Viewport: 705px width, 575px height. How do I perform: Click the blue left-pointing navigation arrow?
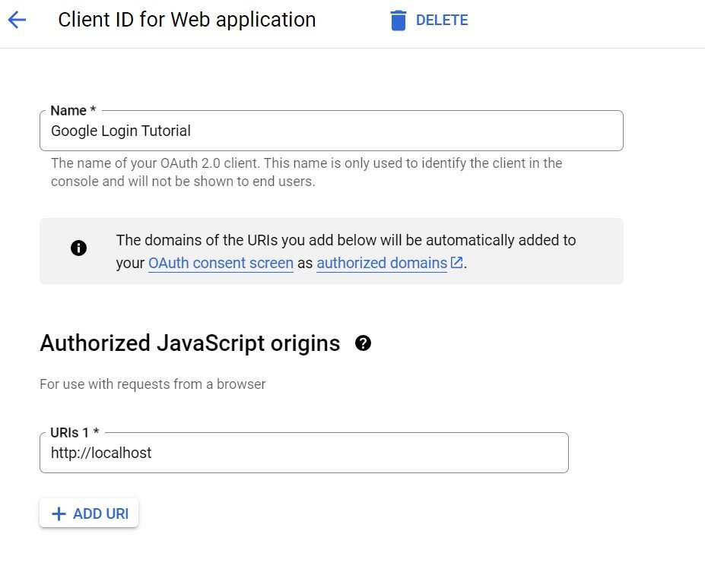pos(17,20)
